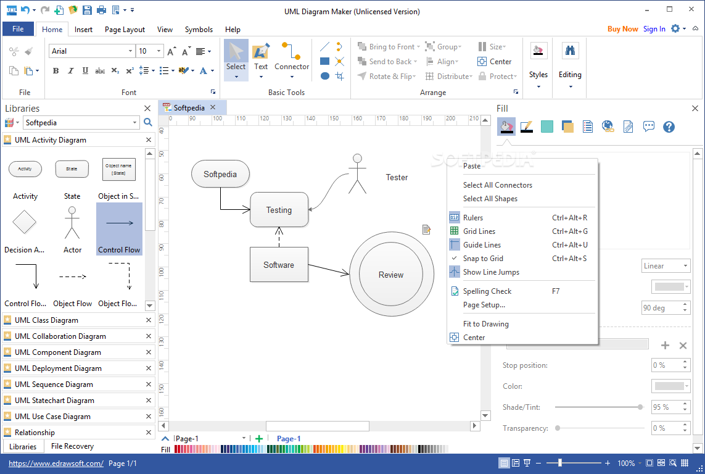
Task: Open the hyperlink globe icon in right panel
Action: click(x=608, y=127)
